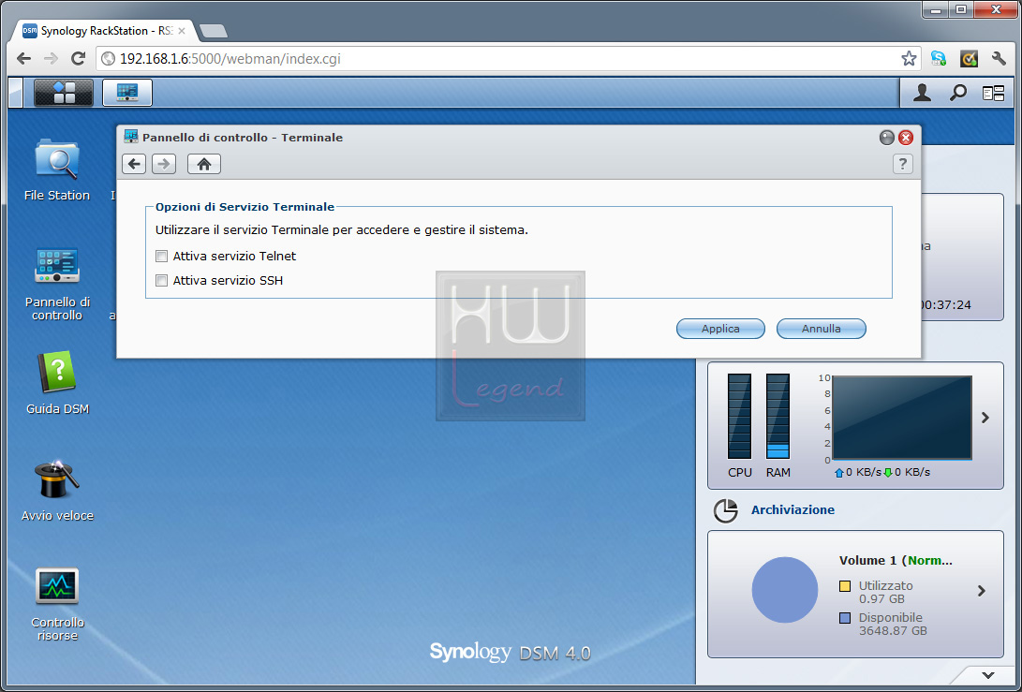Screen dimensions: 1022x692
Task: Click the left edge show-desktop strip
Action: 15,93
